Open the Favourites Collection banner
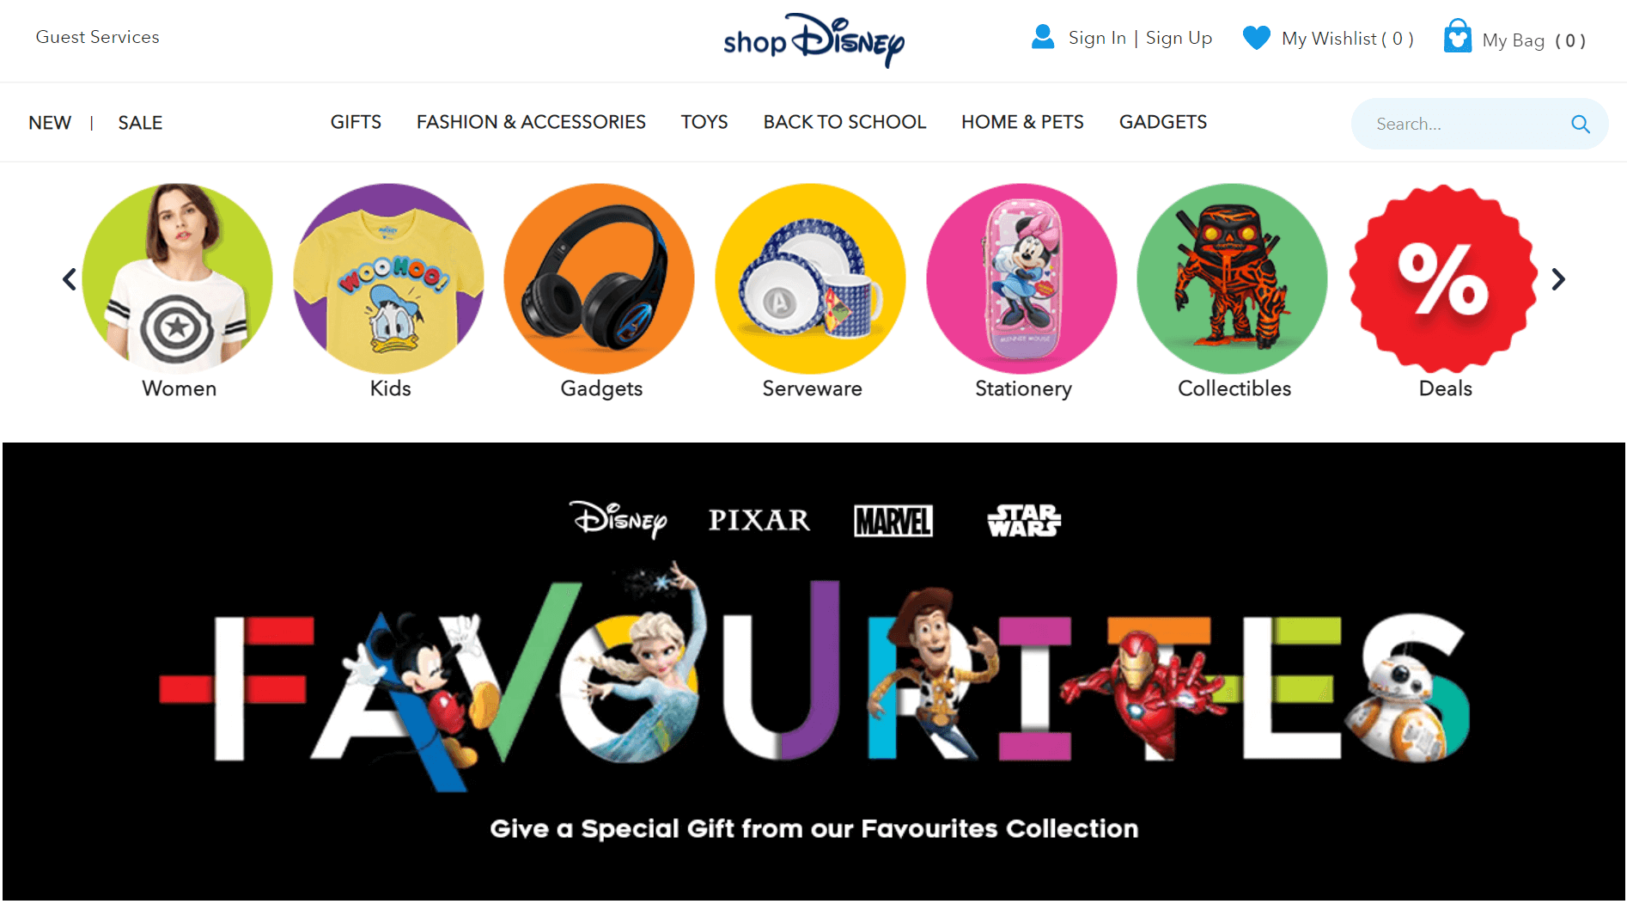Viewport: 1627px width, 916px height. [x=813, y=671]
